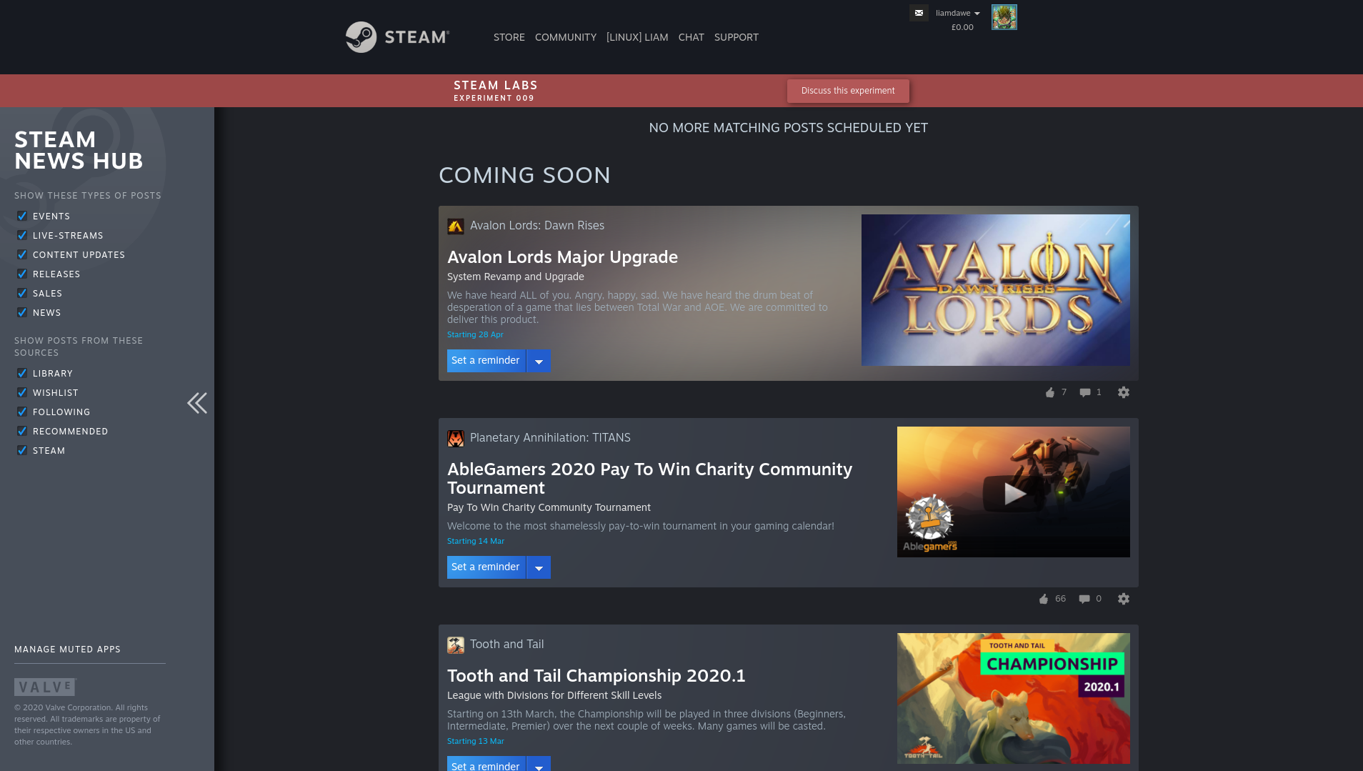
Task: Open the Tooth and Tail Championship image
Action: 1014,699
